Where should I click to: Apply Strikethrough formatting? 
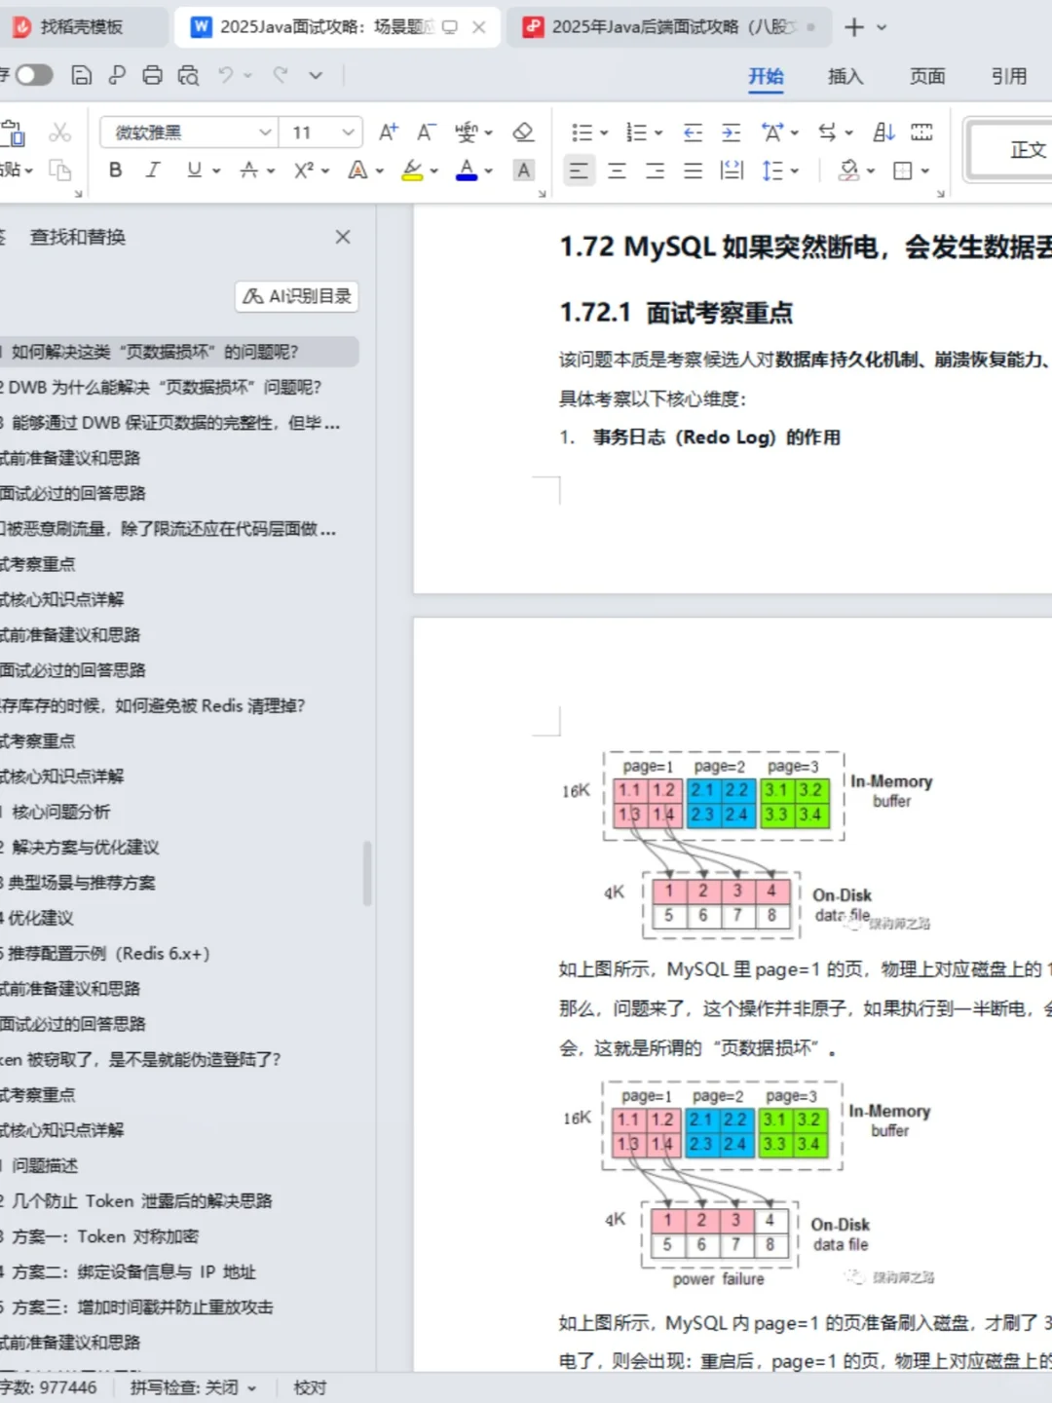(x=248, y=171)
